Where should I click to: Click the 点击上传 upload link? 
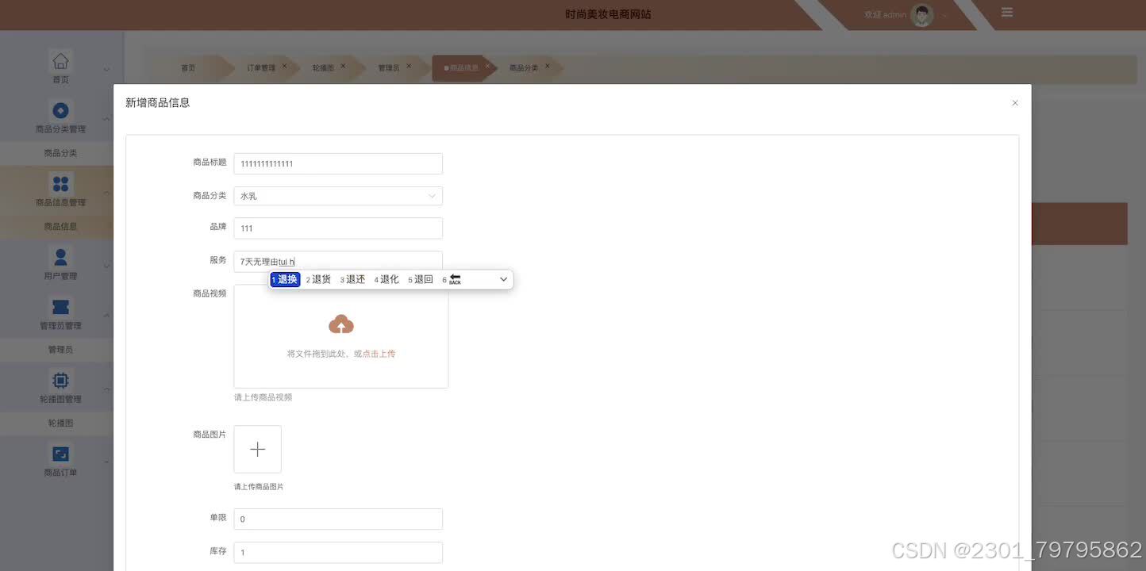click(379, 354)
